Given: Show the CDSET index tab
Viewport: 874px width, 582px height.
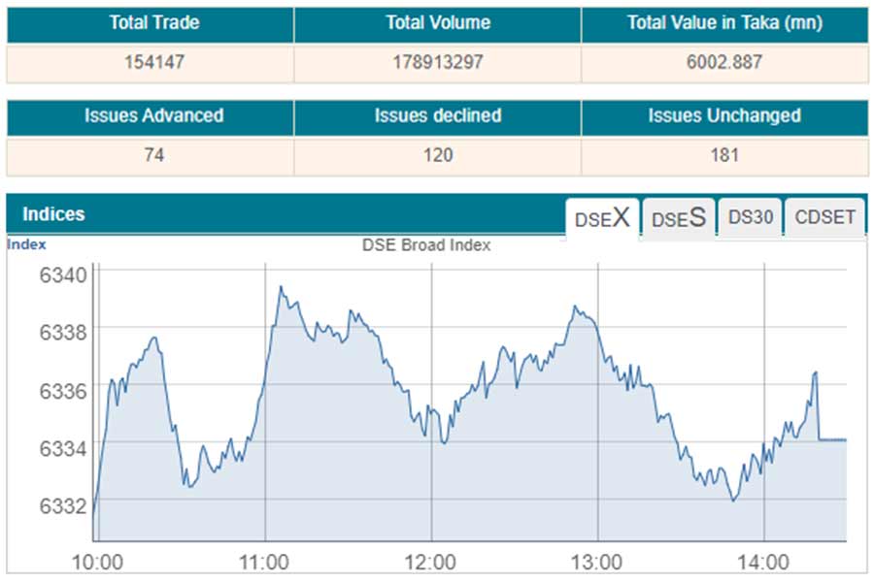Looking at the screenshot, I should (x=824, y=217).
